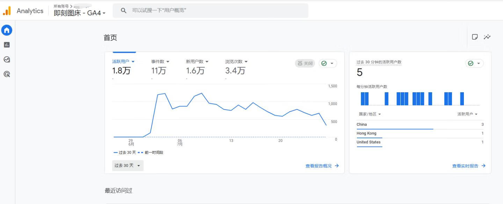Open the 国家/地区 dimension dropdown
This screenshot has width=503, height=204.
370,114
